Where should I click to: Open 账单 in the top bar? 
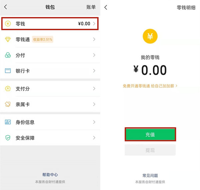click(x=91, y=7)
